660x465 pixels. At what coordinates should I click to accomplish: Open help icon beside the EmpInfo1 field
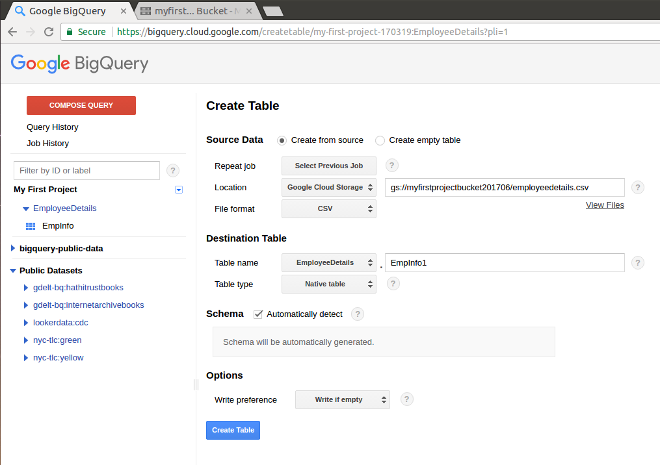(638, 263)
